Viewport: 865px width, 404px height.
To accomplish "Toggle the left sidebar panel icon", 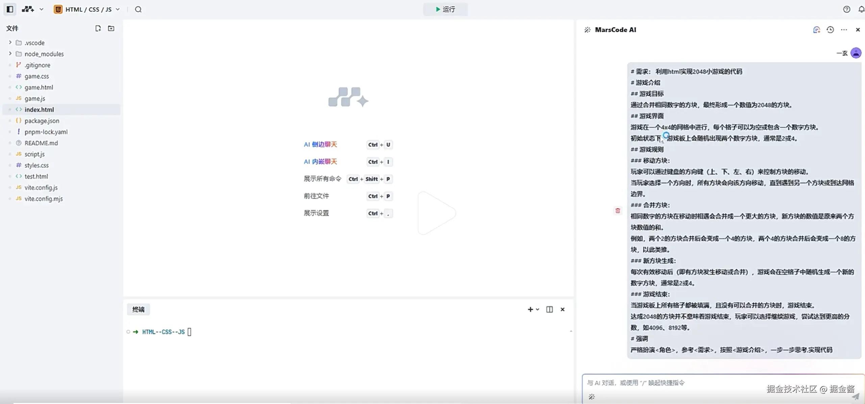I will click(10, 9).
